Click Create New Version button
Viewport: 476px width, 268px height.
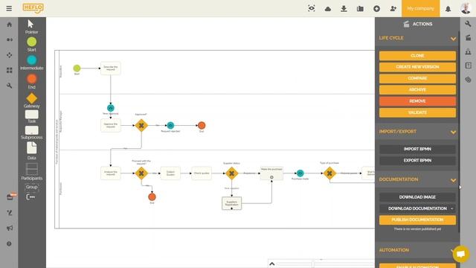[417, 67]
